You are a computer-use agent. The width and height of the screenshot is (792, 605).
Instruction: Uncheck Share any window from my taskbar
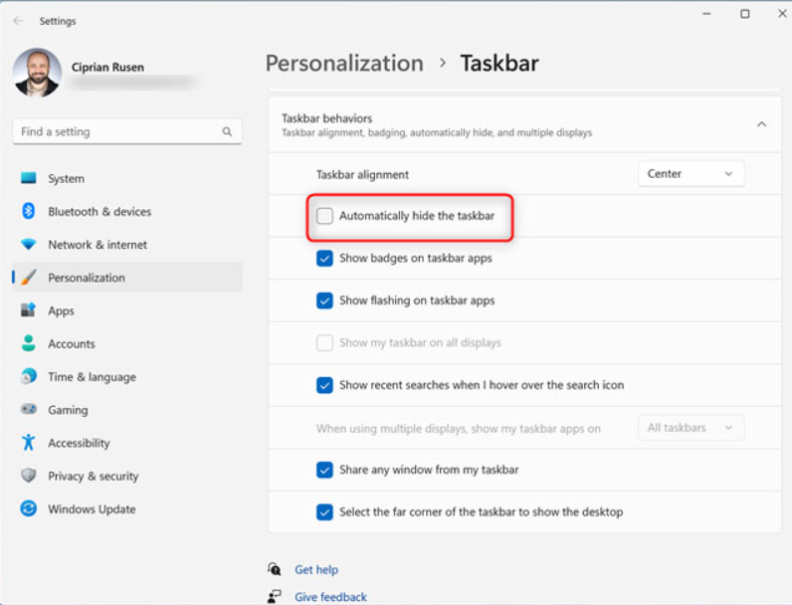(325, 470)
